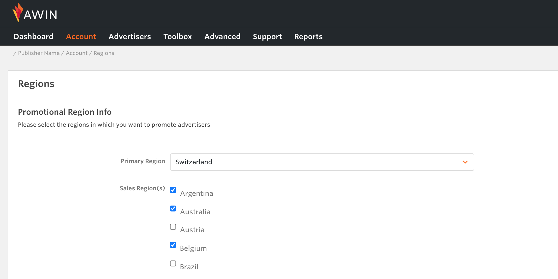Screen dimensions: 558x279
Task: Uncheck the Australia sales region
Action: [x=173, y=209]
